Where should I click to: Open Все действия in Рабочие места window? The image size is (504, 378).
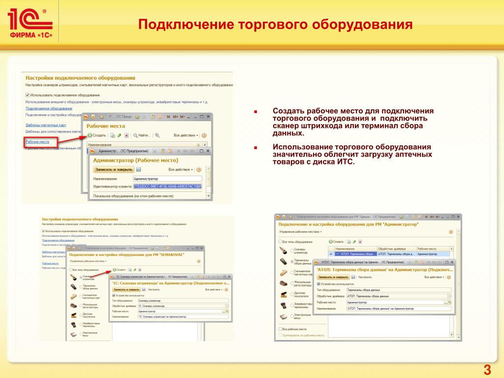pyautogui.click(x=186, y=135)
